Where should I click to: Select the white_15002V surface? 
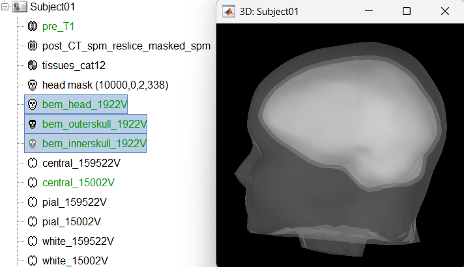point(75,260)
